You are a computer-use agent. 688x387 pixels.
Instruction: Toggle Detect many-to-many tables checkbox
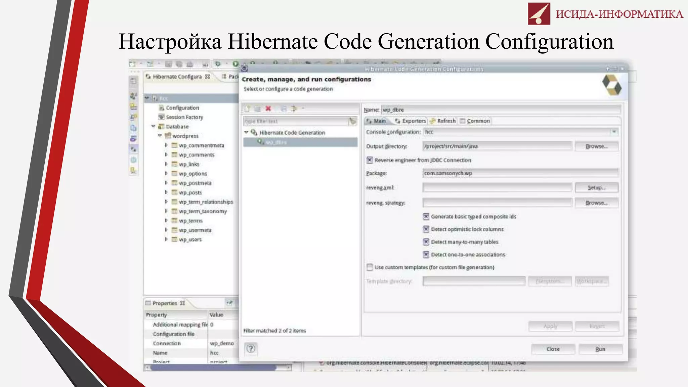tap(426, 242)
